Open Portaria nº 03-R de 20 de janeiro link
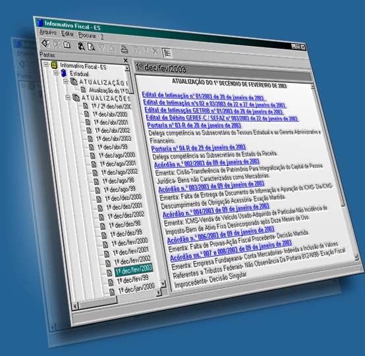The image size is (365, 356). [x=194, y=125]
